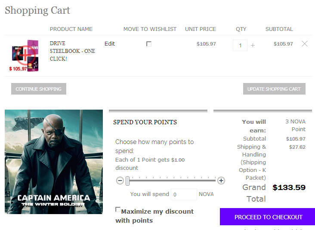
Task: Click the 3 NOVA Point earn value
Action: tap(295, 125)
